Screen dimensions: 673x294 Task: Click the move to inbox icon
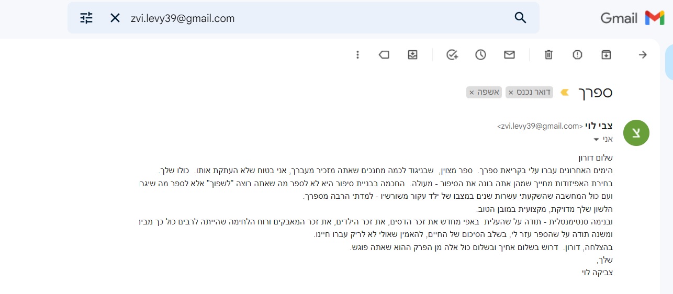click(x=412, y=55)
